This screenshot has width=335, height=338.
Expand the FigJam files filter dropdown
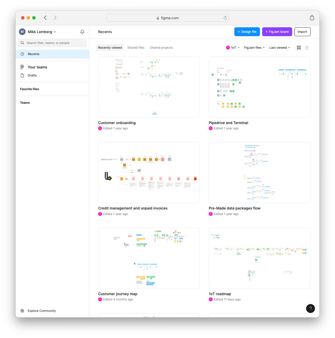tap(254, 48)
